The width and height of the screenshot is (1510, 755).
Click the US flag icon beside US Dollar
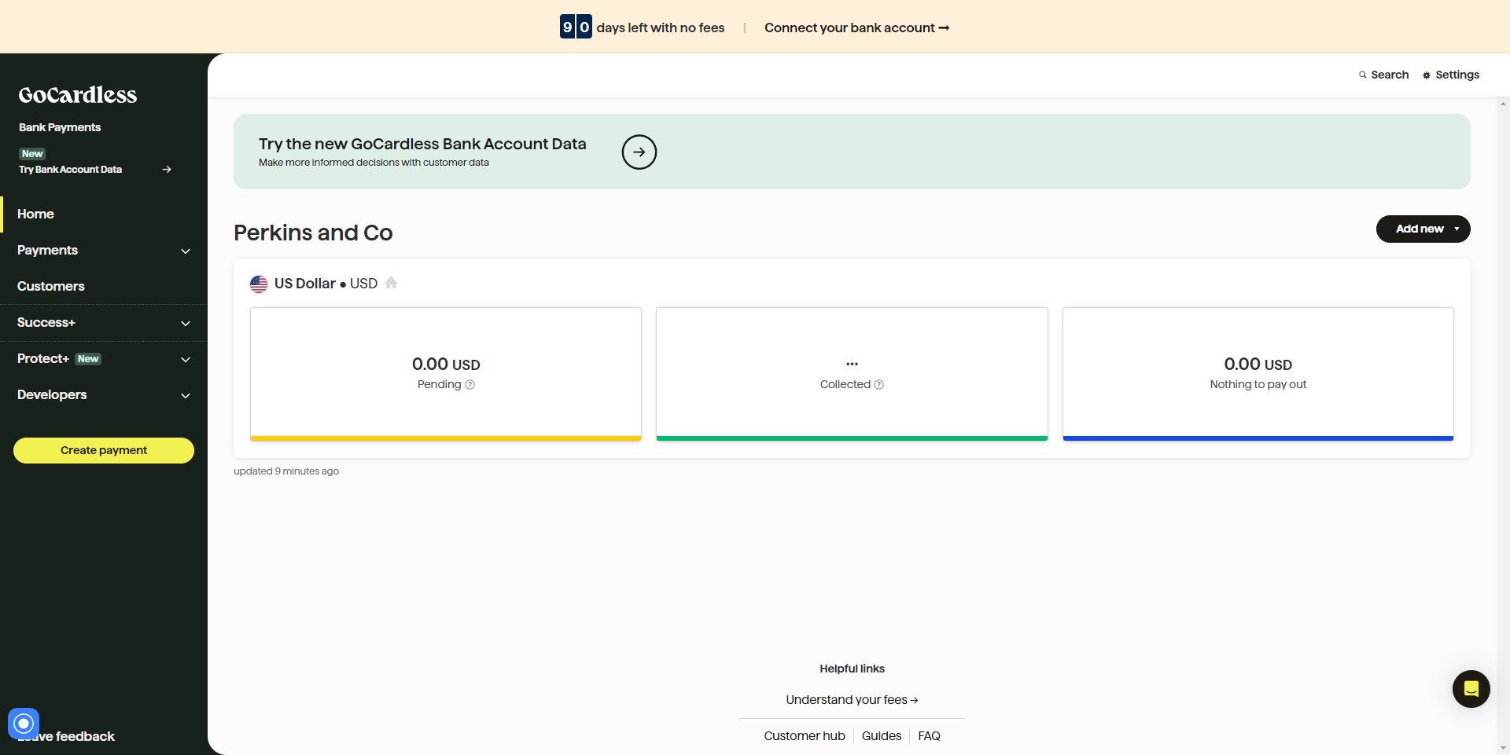click(260, 284)
